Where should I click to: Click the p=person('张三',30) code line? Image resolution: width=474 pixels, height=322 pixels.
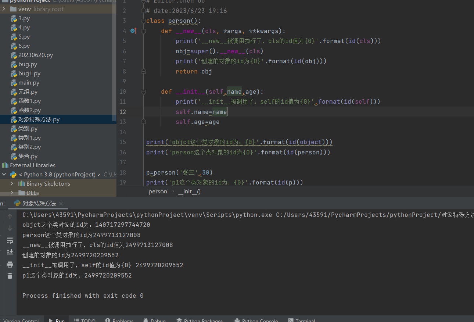(x=179, y=172)
